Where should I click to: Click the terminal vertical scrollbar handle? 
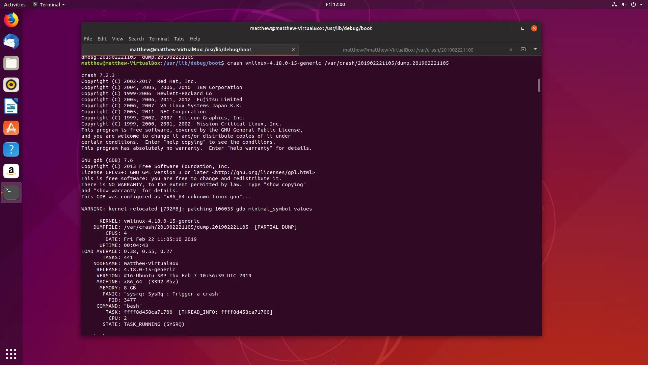pyautogui.click(x=539, y=85)
